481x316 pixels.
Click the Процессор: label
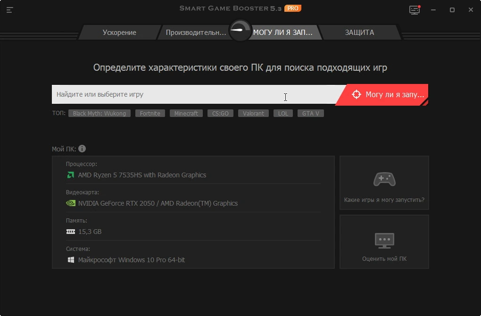(81, 164)
